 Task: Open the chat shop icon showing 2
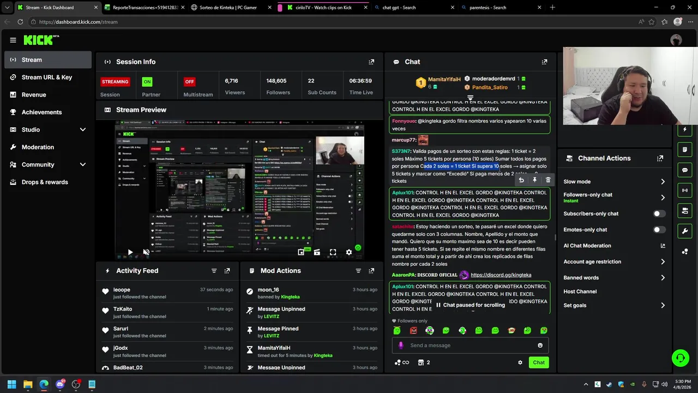tap(424, 362)
